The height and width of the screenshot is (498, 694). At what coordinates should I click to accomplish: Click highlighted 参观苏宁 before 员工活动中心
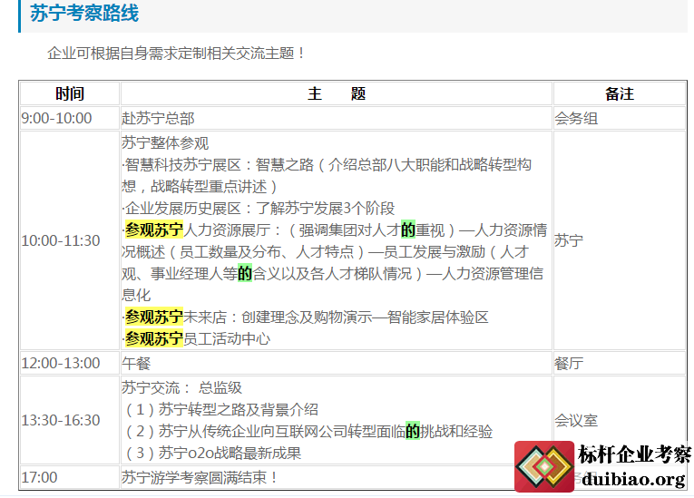pyautogui.click(x=154, y=338)
